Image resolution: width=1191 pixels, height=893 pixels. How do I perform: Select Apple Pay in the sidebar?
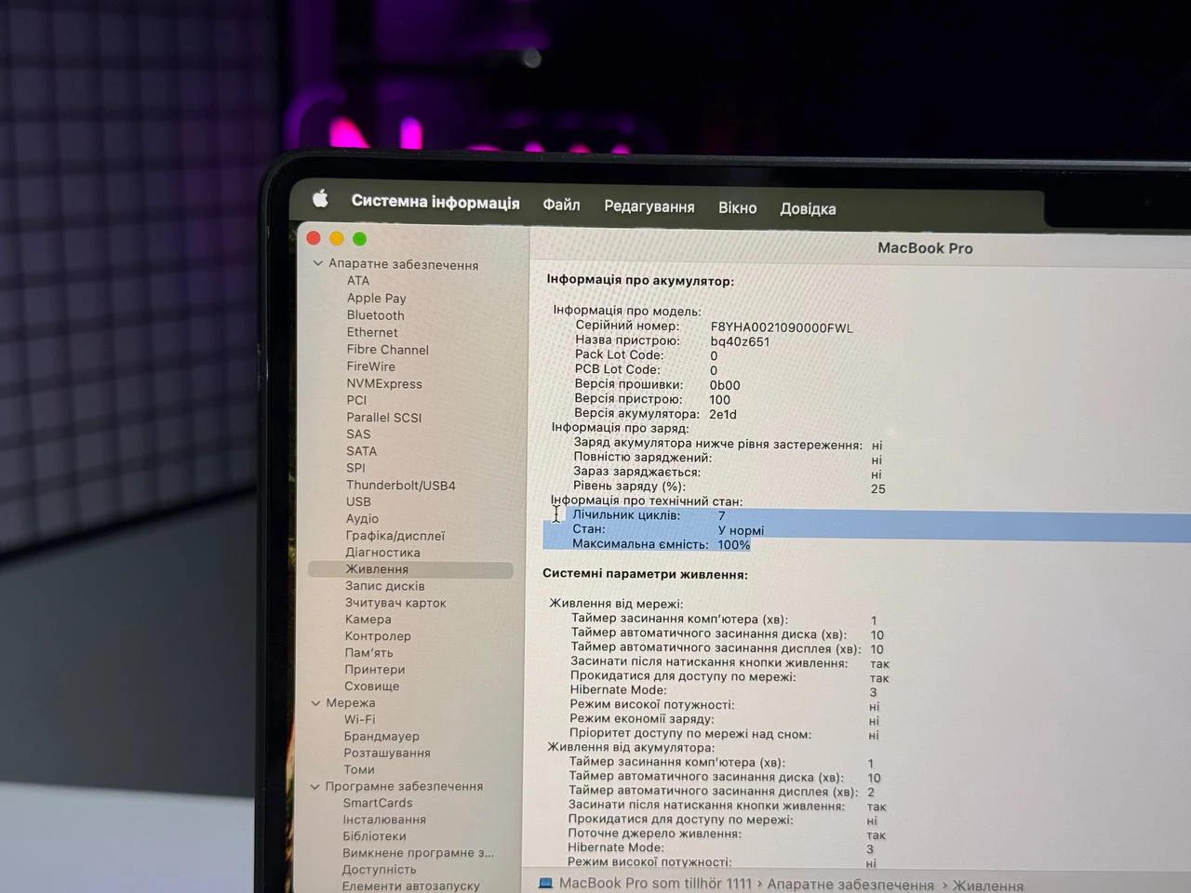[377, 299]
